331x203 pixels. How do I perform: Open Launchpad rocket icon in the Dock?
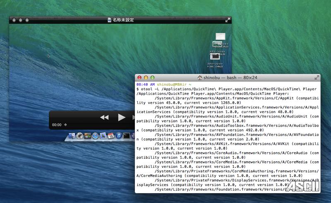point(79,136)
